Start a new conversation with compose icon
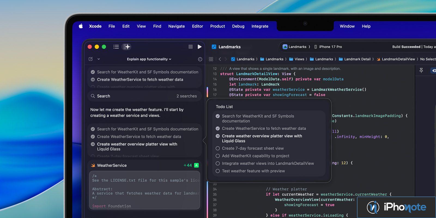 click(x=91, y=59)
